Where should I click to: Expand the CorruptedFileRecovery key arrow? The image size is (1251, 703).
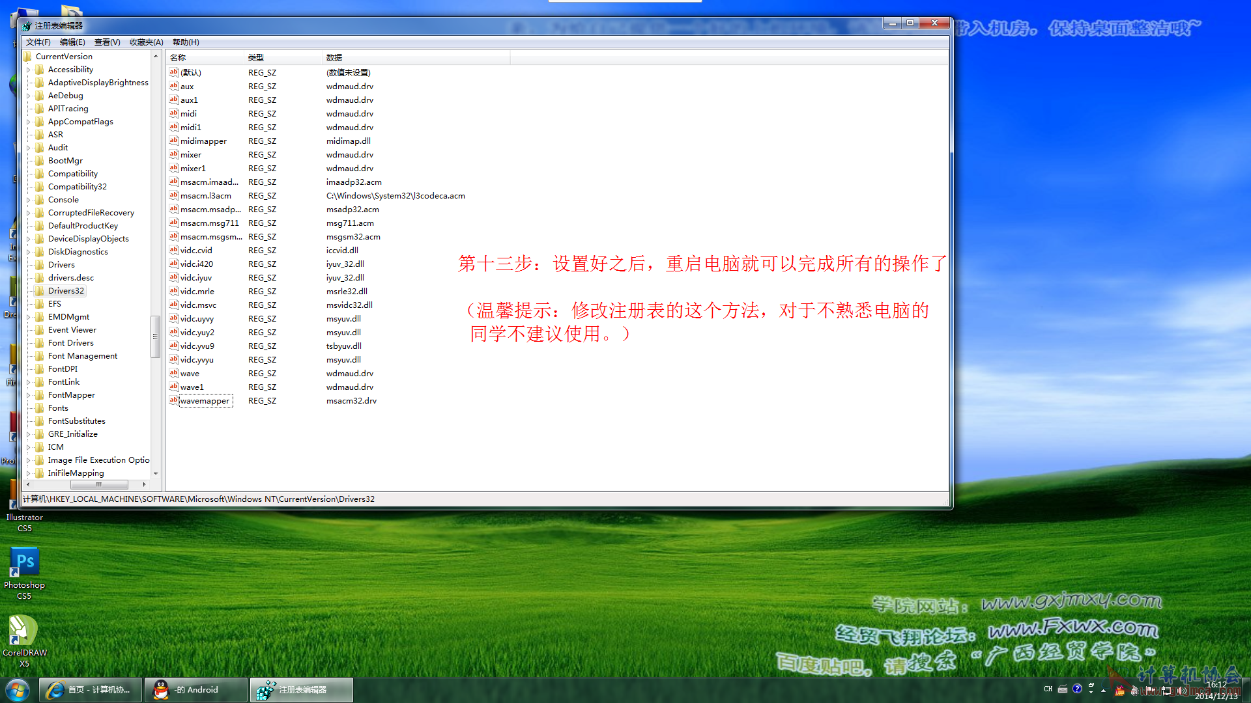pyautogui.click(x=28, y=213)
